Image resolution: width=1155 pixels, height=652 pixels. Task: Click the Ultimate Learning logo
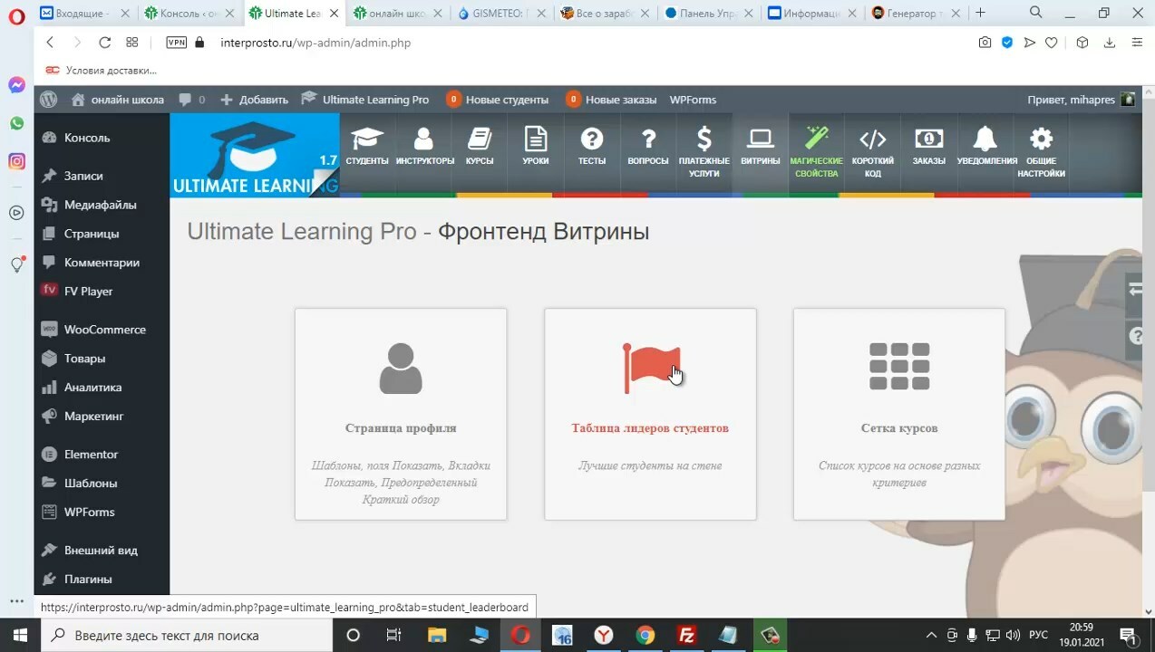[255, 156]
